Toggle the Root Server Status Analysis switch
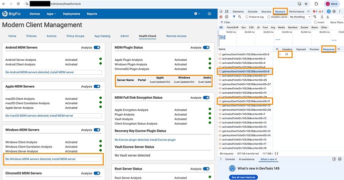 click(x=206, y=169)
